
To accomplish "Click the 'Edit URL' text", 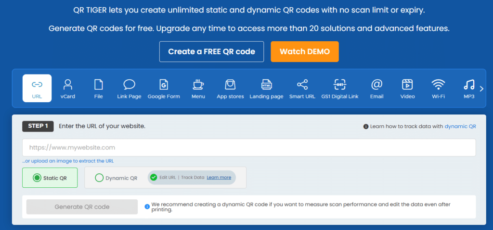I will 168,177.
